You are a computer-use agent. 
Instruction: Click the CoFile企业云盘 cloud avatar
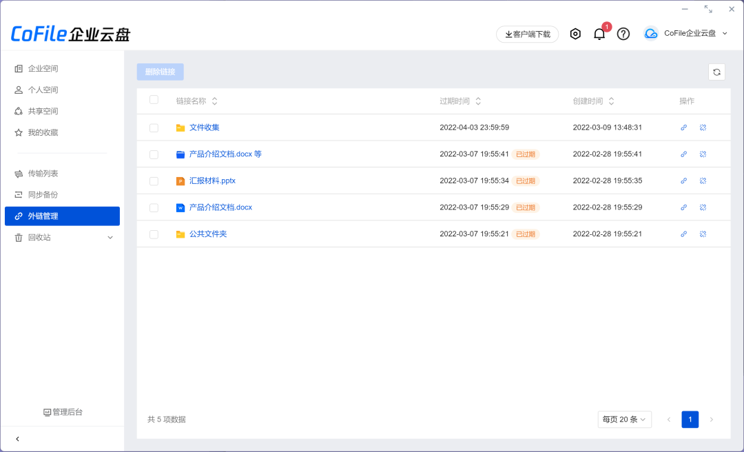pyautogui.click(x=651, y=33)
